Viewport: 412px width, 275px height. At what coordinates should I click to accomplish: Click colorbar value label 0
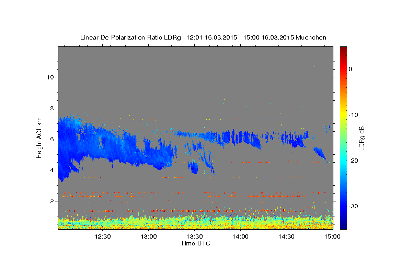click(351, 69)
